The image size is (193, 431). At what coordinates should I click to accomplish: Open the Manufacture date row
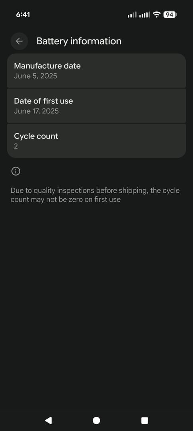click(96, 71)
